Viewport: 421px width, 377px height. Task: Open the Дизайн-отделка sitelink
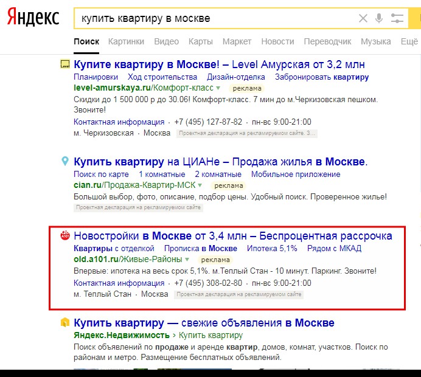tap(235, 77)
